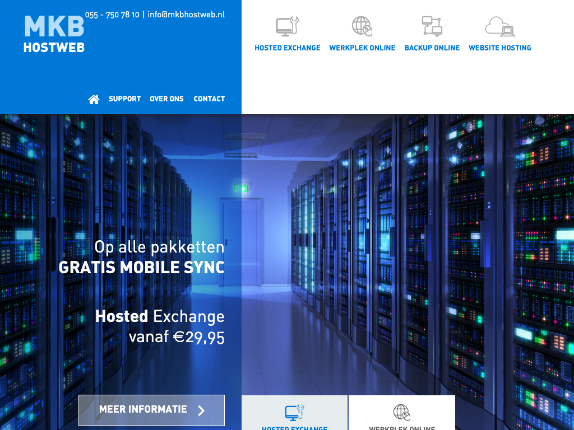Go to the Contact page from the nav
The width and height of the screenshot is (574, 430).
tap(209, 99)
